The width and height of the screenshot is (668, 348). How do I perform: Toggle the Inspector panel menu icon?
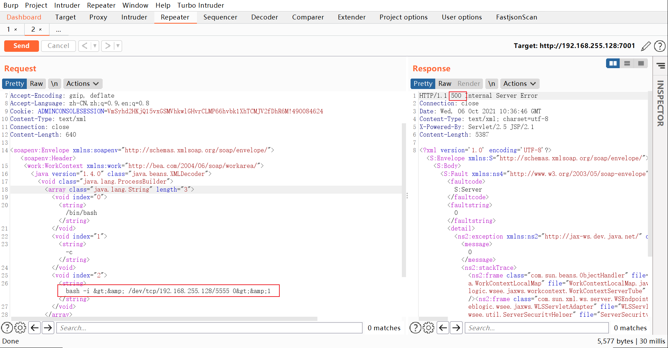pyautogui.click(x=661, y=66)
